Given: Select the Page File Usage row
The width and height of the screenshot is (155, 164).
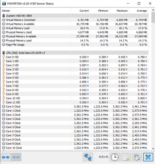Looking at the screenshot, I should [x=75, y=45].
